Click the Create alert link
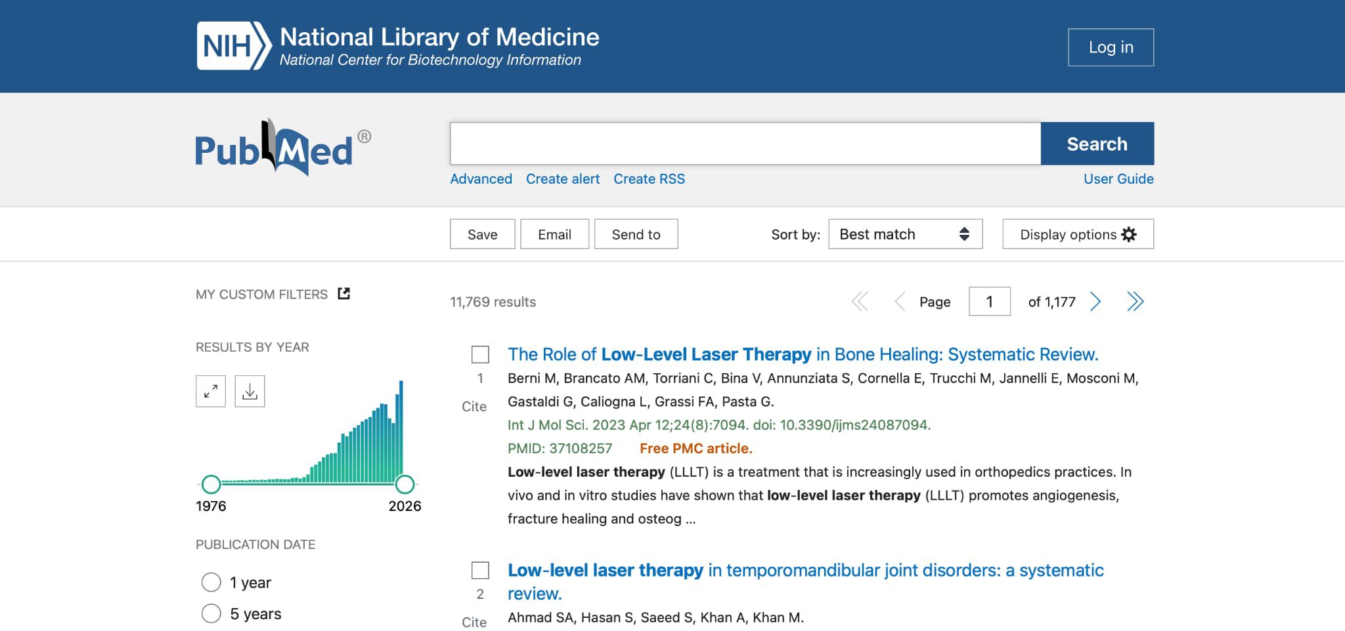The image size is (1345, 631). [563, 179]
